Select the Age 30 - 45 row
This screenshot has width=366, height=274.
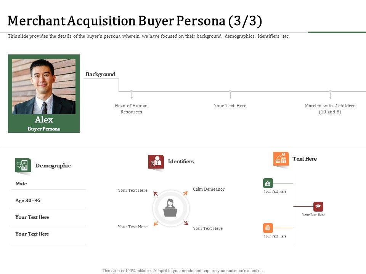pos(28,201)
